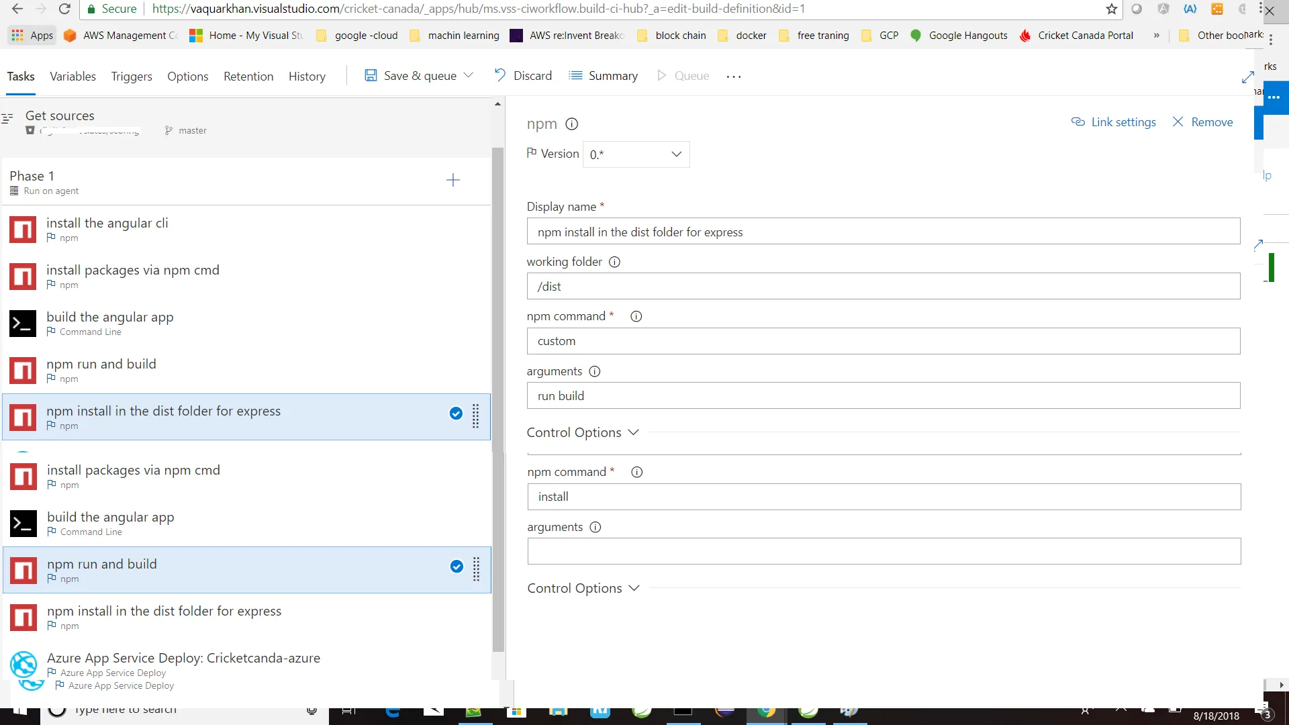The height and width of the screenshot is (725, 1289).
Task: Expand the first Control Options section
Action: (582, 433)
